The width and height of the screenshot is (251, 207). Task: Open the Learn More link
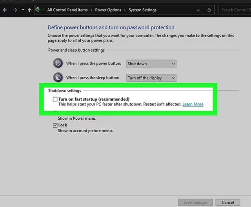point(193,104)
